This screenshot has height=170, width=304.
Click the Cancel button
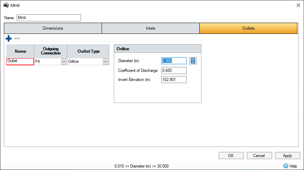tap(259, 155)
